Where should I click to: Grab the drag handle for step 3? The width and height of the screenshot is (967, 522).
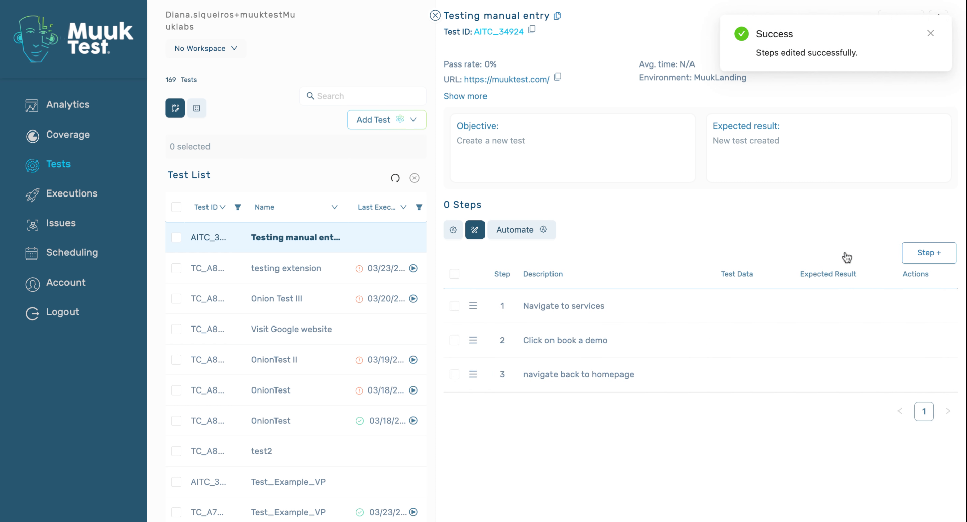[x=473, y=374]
